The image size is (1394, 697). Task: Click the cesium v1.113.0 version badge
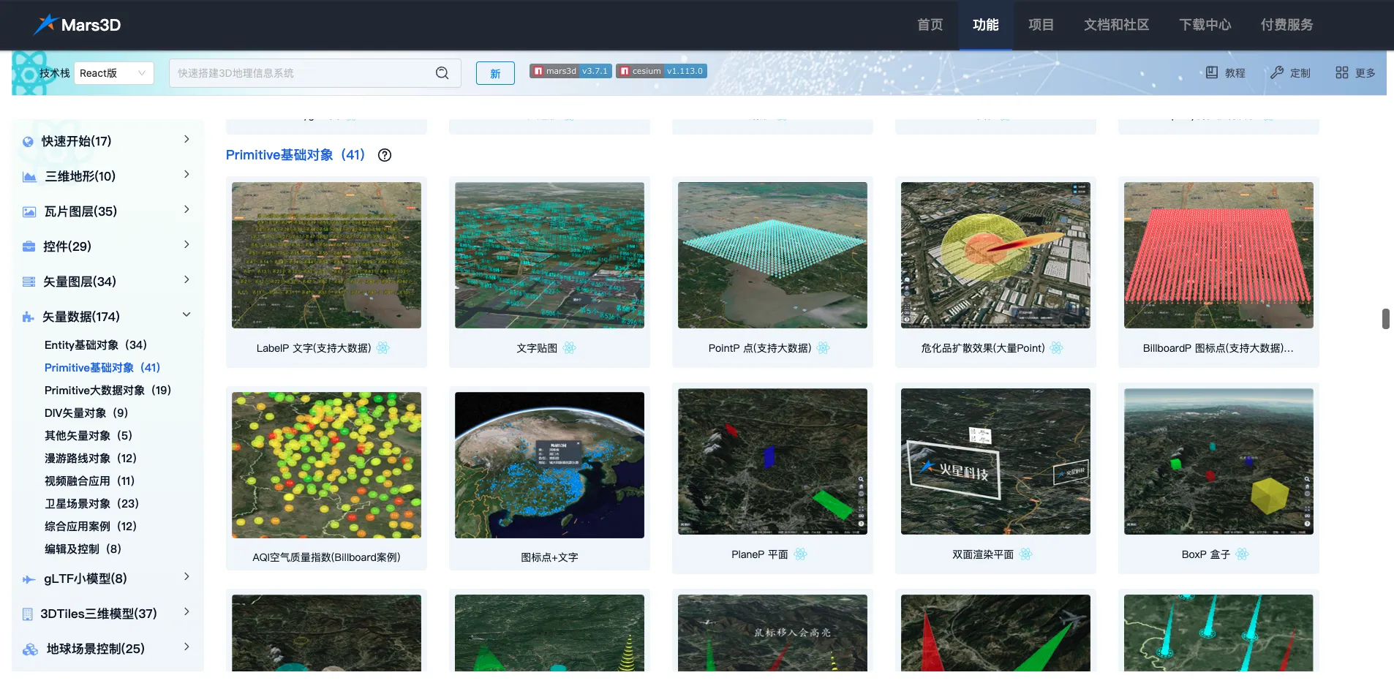(661, 71)
